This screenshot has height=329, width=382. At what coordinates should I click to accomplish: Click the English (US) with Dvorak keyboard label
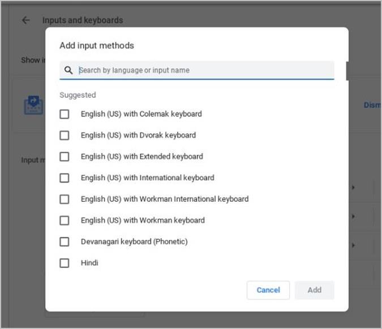pyautogui.click(x=139, y=135)
